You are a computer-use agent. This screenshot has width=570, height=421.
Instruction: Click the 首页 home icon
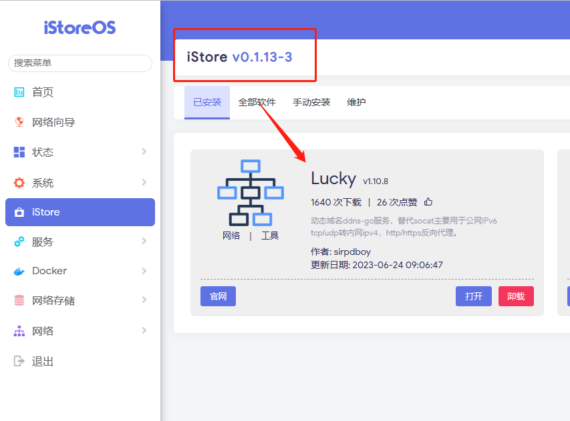tap(19, 92)
